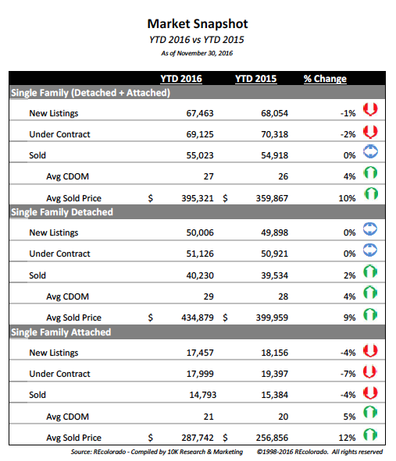Screen dimensions: 396x461
Task: Click the Market Snapshot title
Action: [198, 24]
